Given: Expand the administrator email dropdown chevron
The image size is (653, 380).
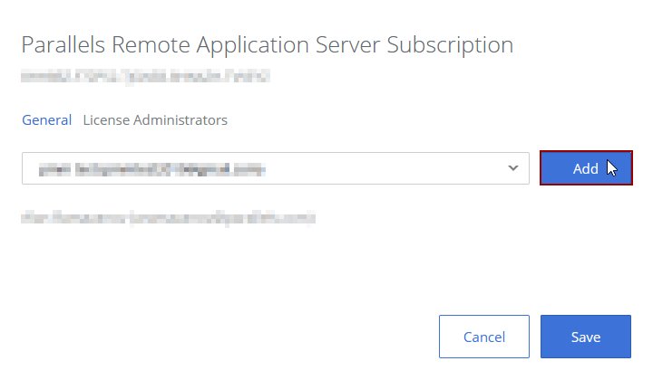Looking at the screenshot, I should [513, 168].
